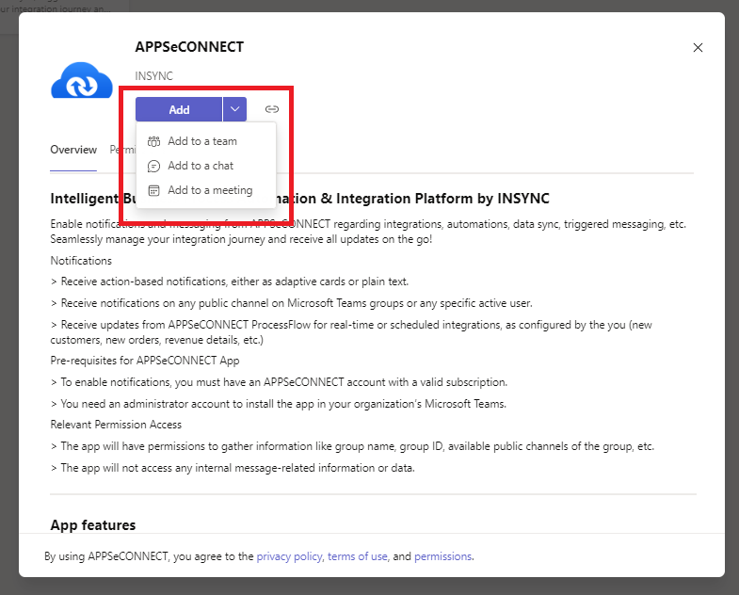Open the permissions link in footer
Image resolution: width=739 pixels, height=595 pixels.
tap(443, 556)
